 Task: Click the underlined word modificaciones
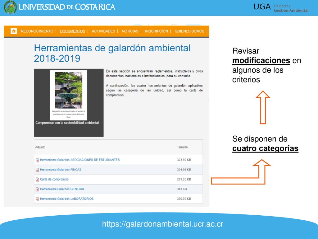tap(261, 61)
